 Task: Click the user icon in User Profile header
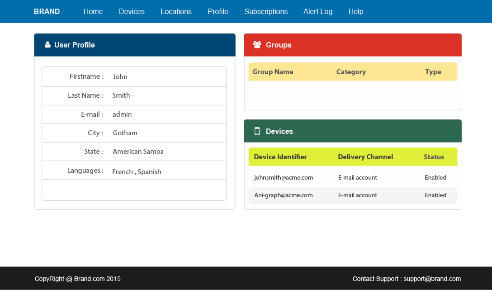pos(47,45)
